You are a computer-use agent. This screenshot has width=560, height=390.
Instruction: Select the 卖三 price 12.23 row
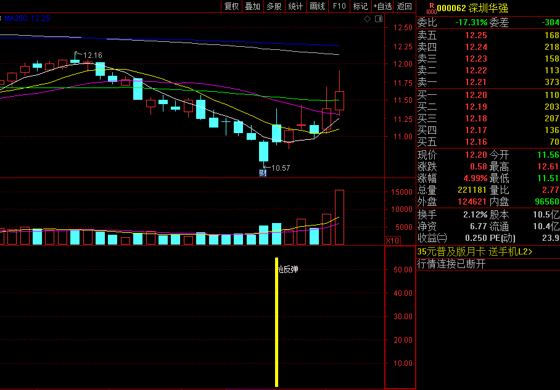point(488,59)
